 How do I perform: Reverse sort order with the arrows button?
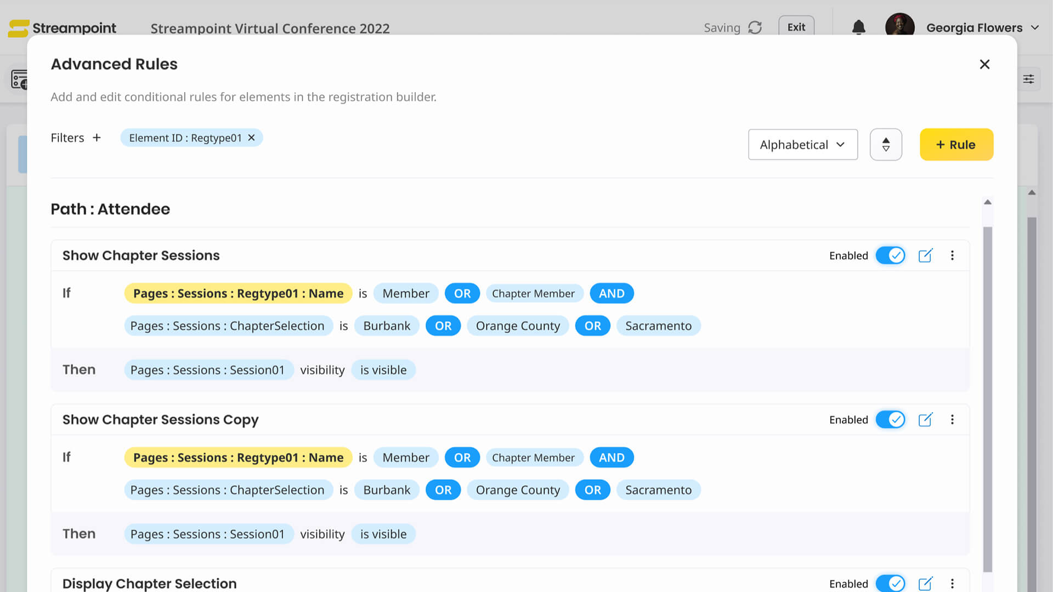pyautogui.click(x=886, y=145)
